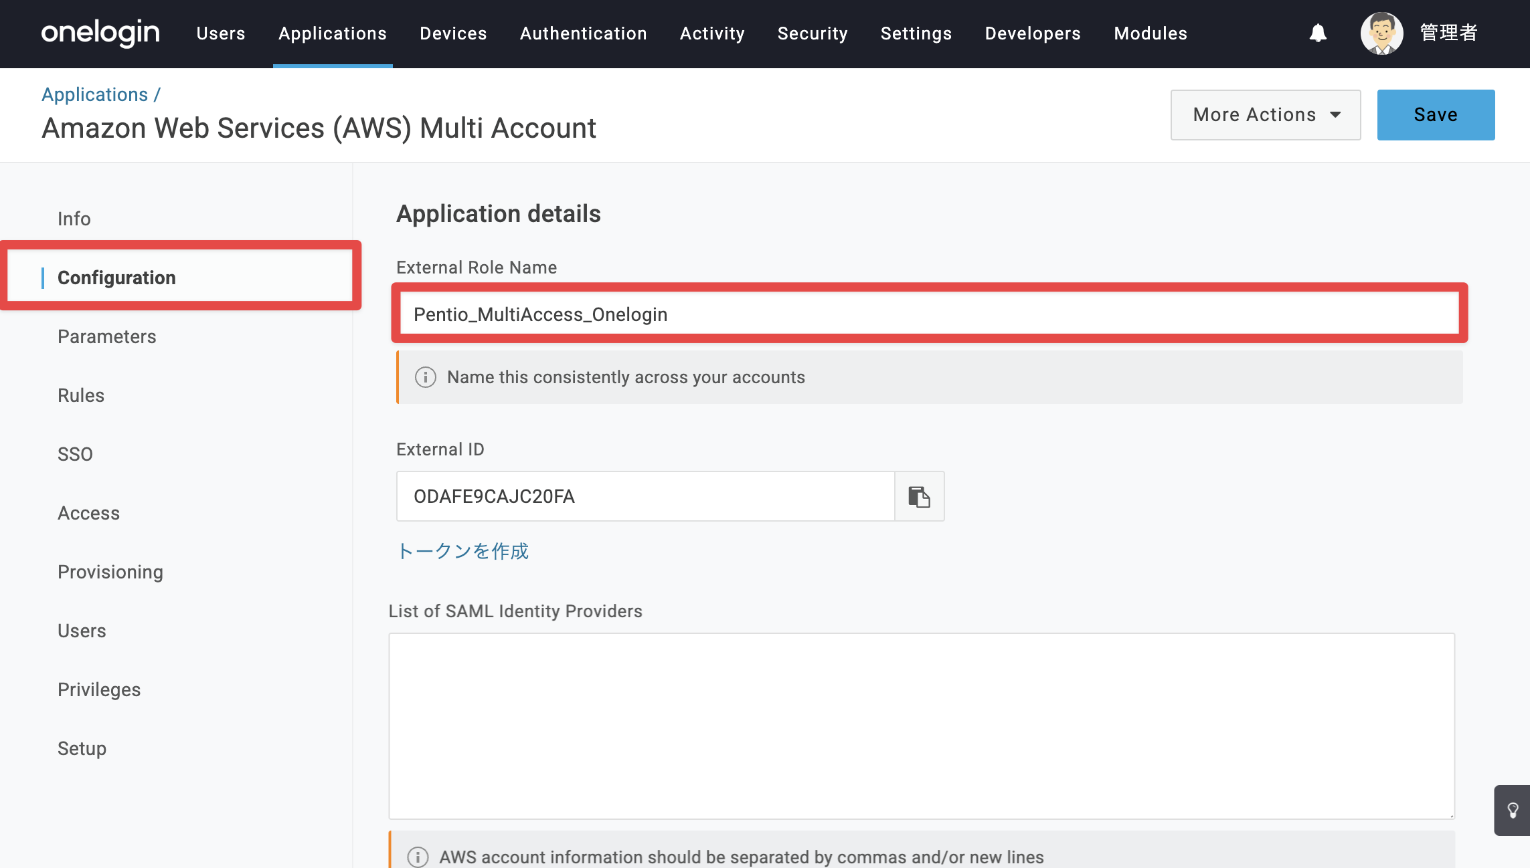The height and width of the screenshot is (868, 1530).
Task: Click the 'External Role Name' label
Action: (x=477, y=267)
